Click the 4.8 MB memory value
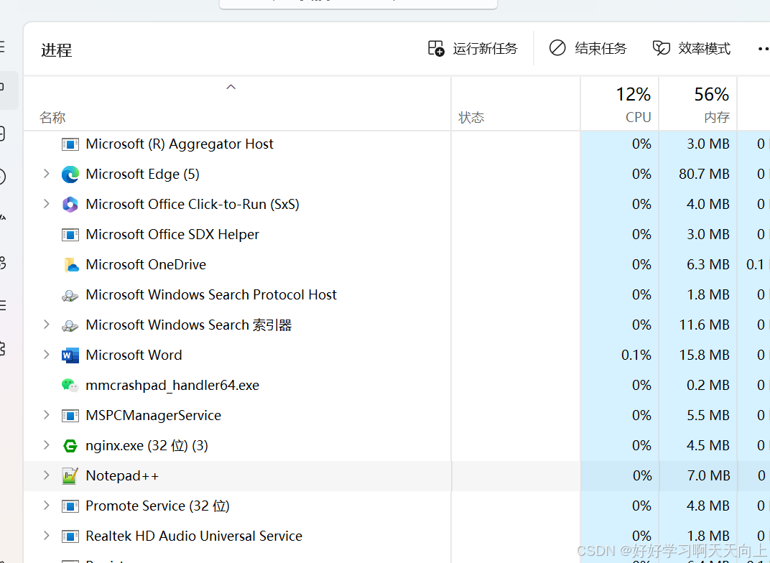 click(x=708, y=506)
